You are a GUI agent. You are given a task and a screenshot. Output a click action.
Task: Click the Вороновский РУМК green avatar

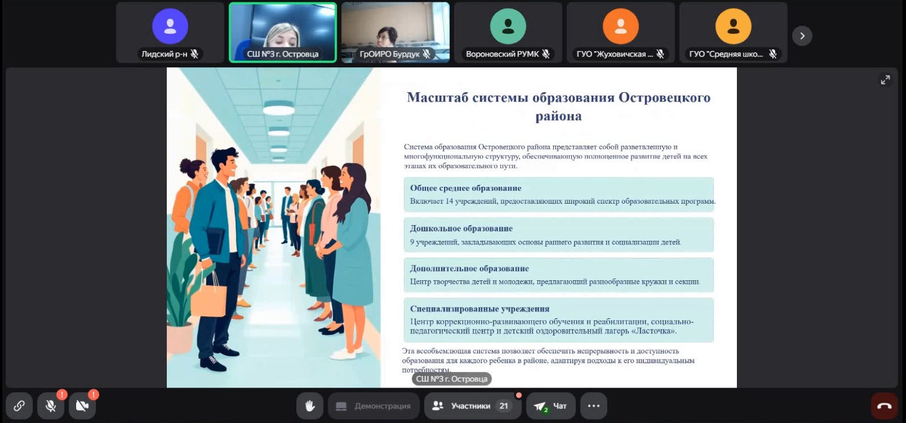pyautogui.click(x=508, y=27)
